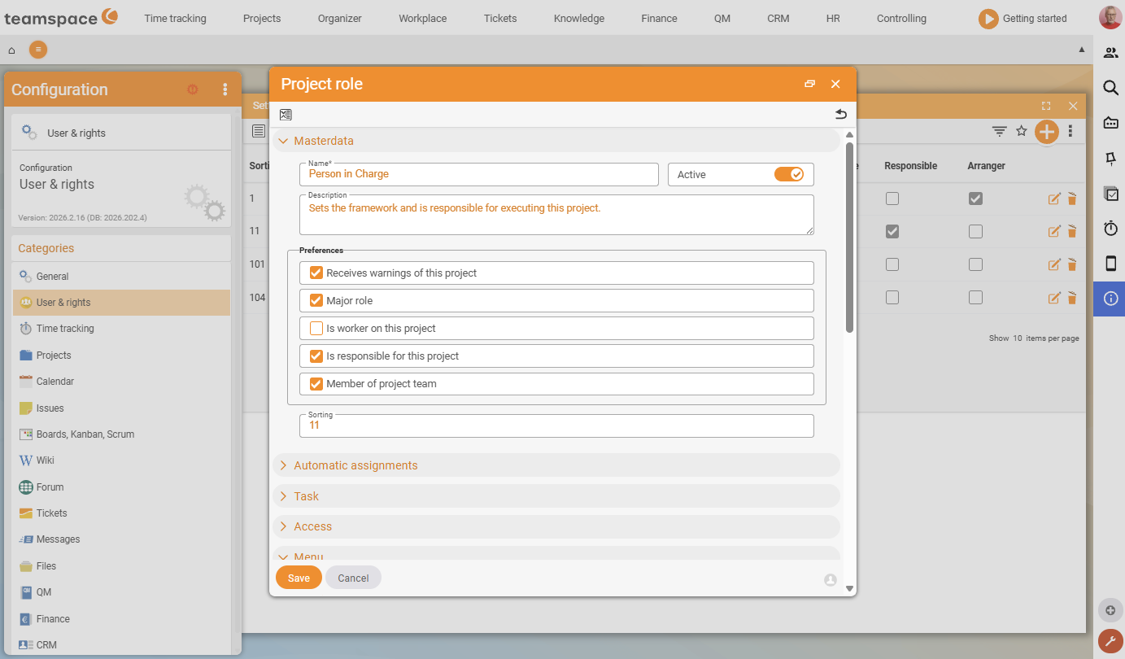Uncheck the Arranger checkbox in row 1
The width and height of the screenshot is (1125, 659).
[x=975, y=199]
